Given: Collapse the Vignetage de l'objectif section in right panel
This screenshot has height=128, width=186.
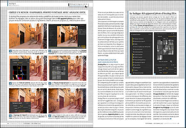Looking at the screenshot, I should pos(175,65).
